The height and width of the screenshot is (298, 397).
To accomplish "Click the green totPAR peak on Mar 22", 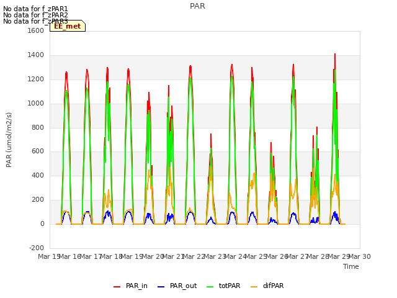I will (x=190, y=79).
